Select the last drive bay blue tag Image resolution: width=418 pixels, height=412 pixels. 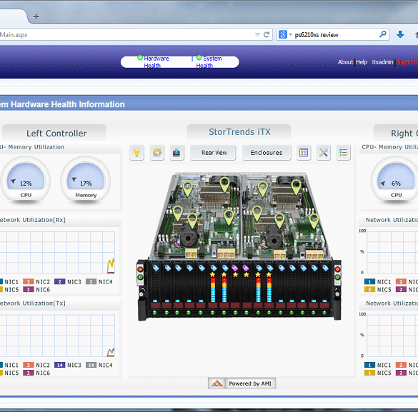(325, 268)
